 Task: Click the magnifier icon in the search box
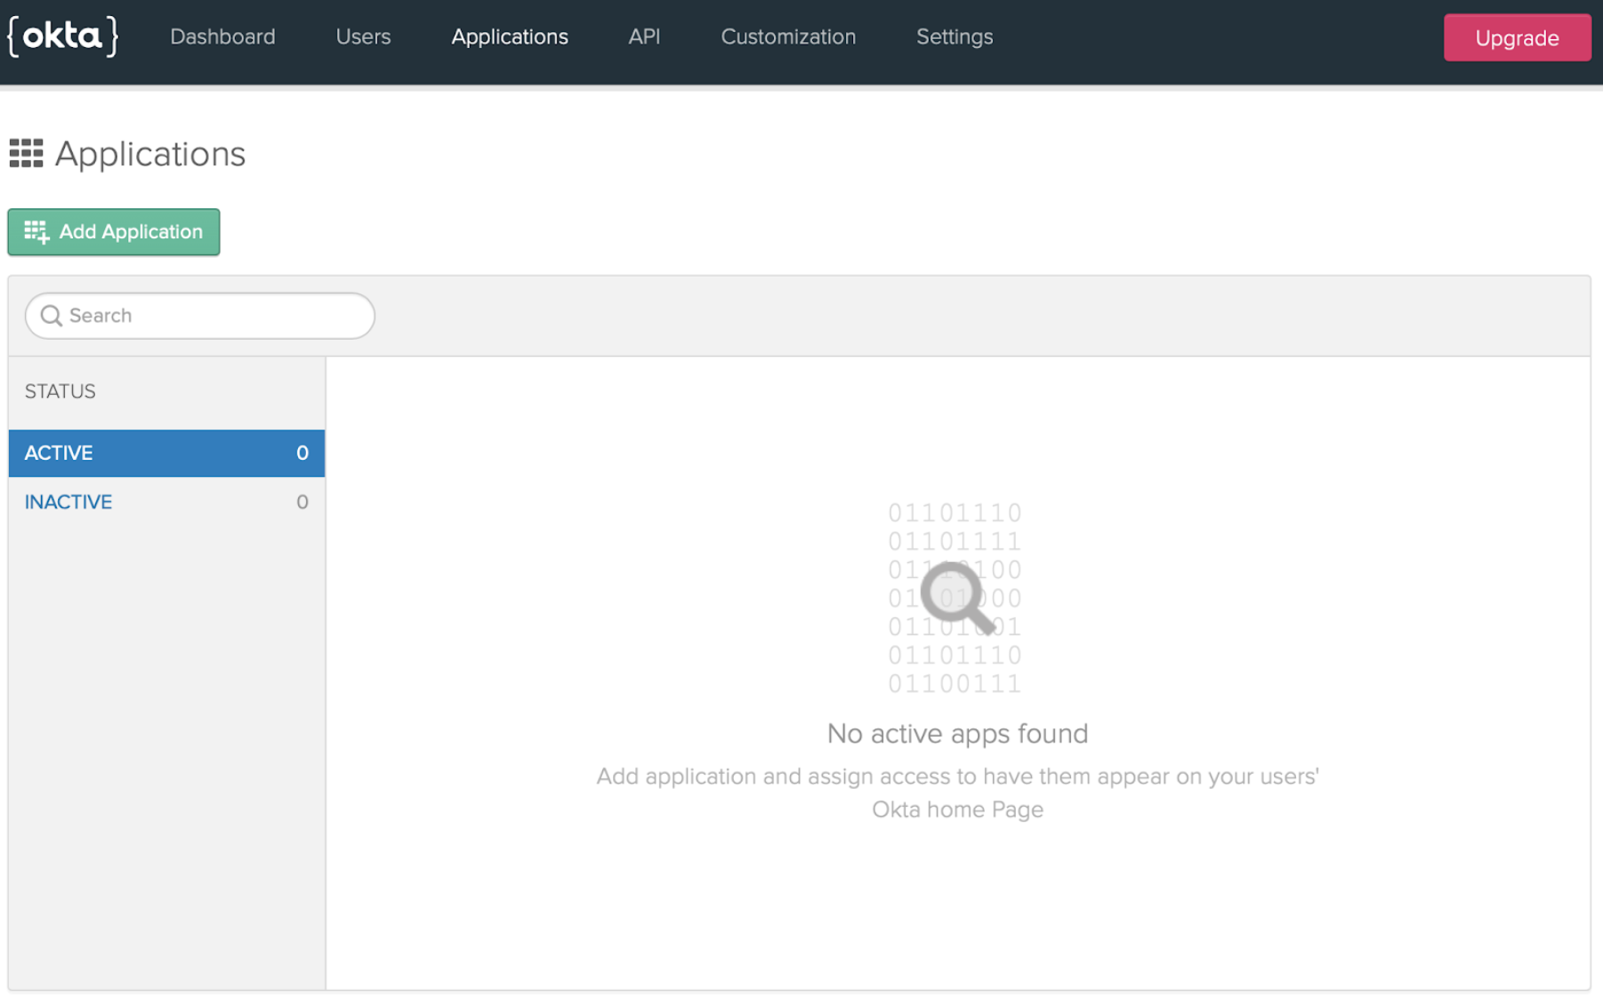(51, 316)
